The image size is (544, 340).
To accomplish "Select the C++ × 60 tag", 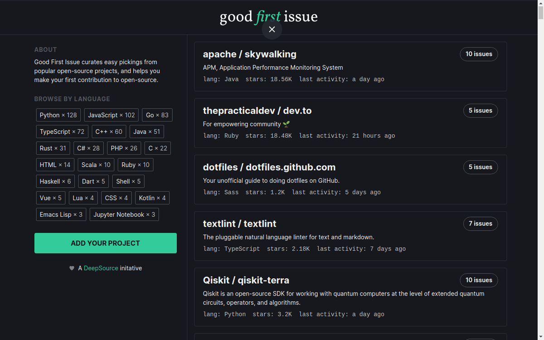I will (x=109, y=132).
